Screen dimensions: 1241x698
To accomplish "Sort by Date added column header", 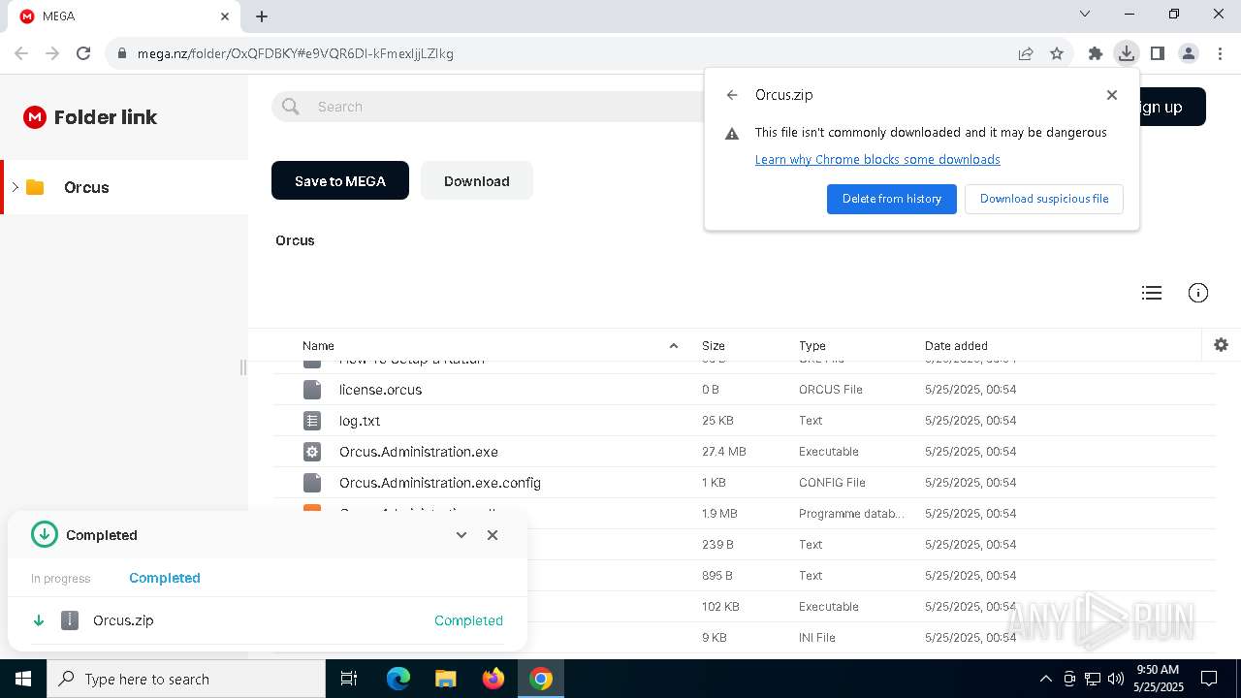I will 956,345.
